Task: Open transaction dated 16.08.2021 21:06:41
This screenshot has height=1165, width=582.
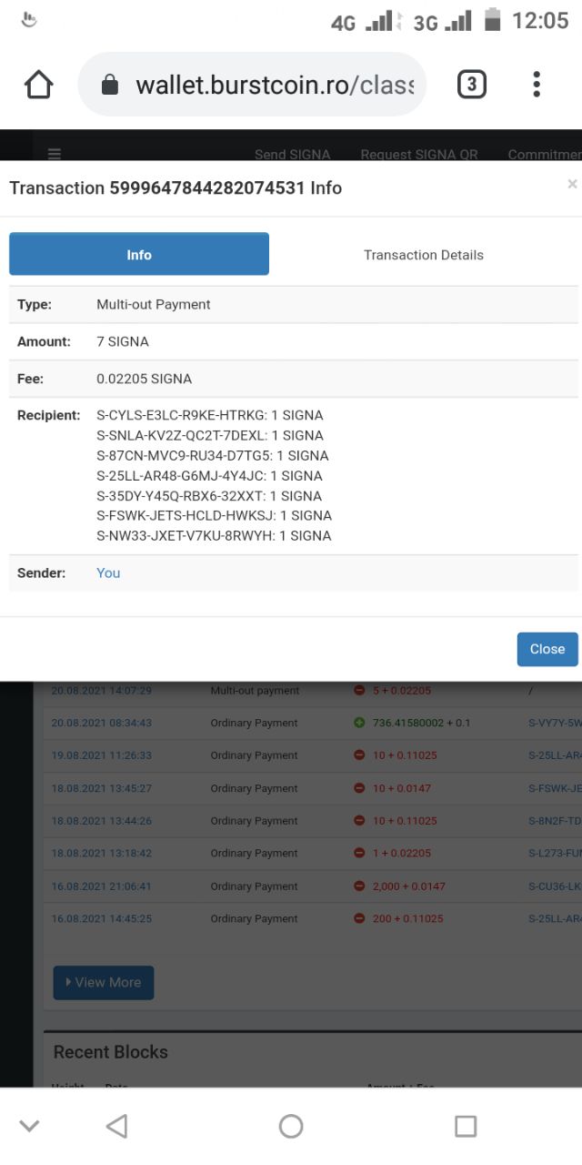Action: tap(102, 886)
